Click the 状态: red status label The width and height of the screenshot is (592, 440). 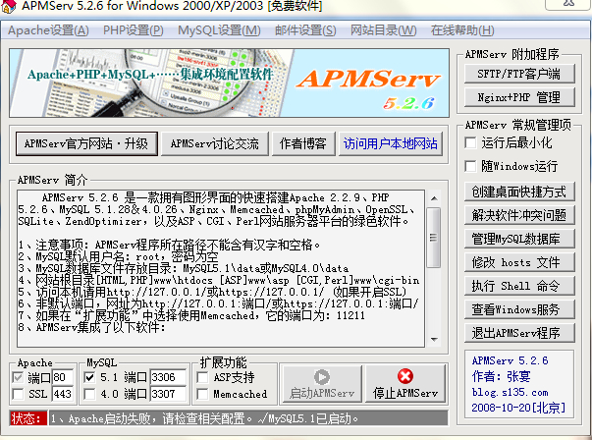[x=28, y=418]
